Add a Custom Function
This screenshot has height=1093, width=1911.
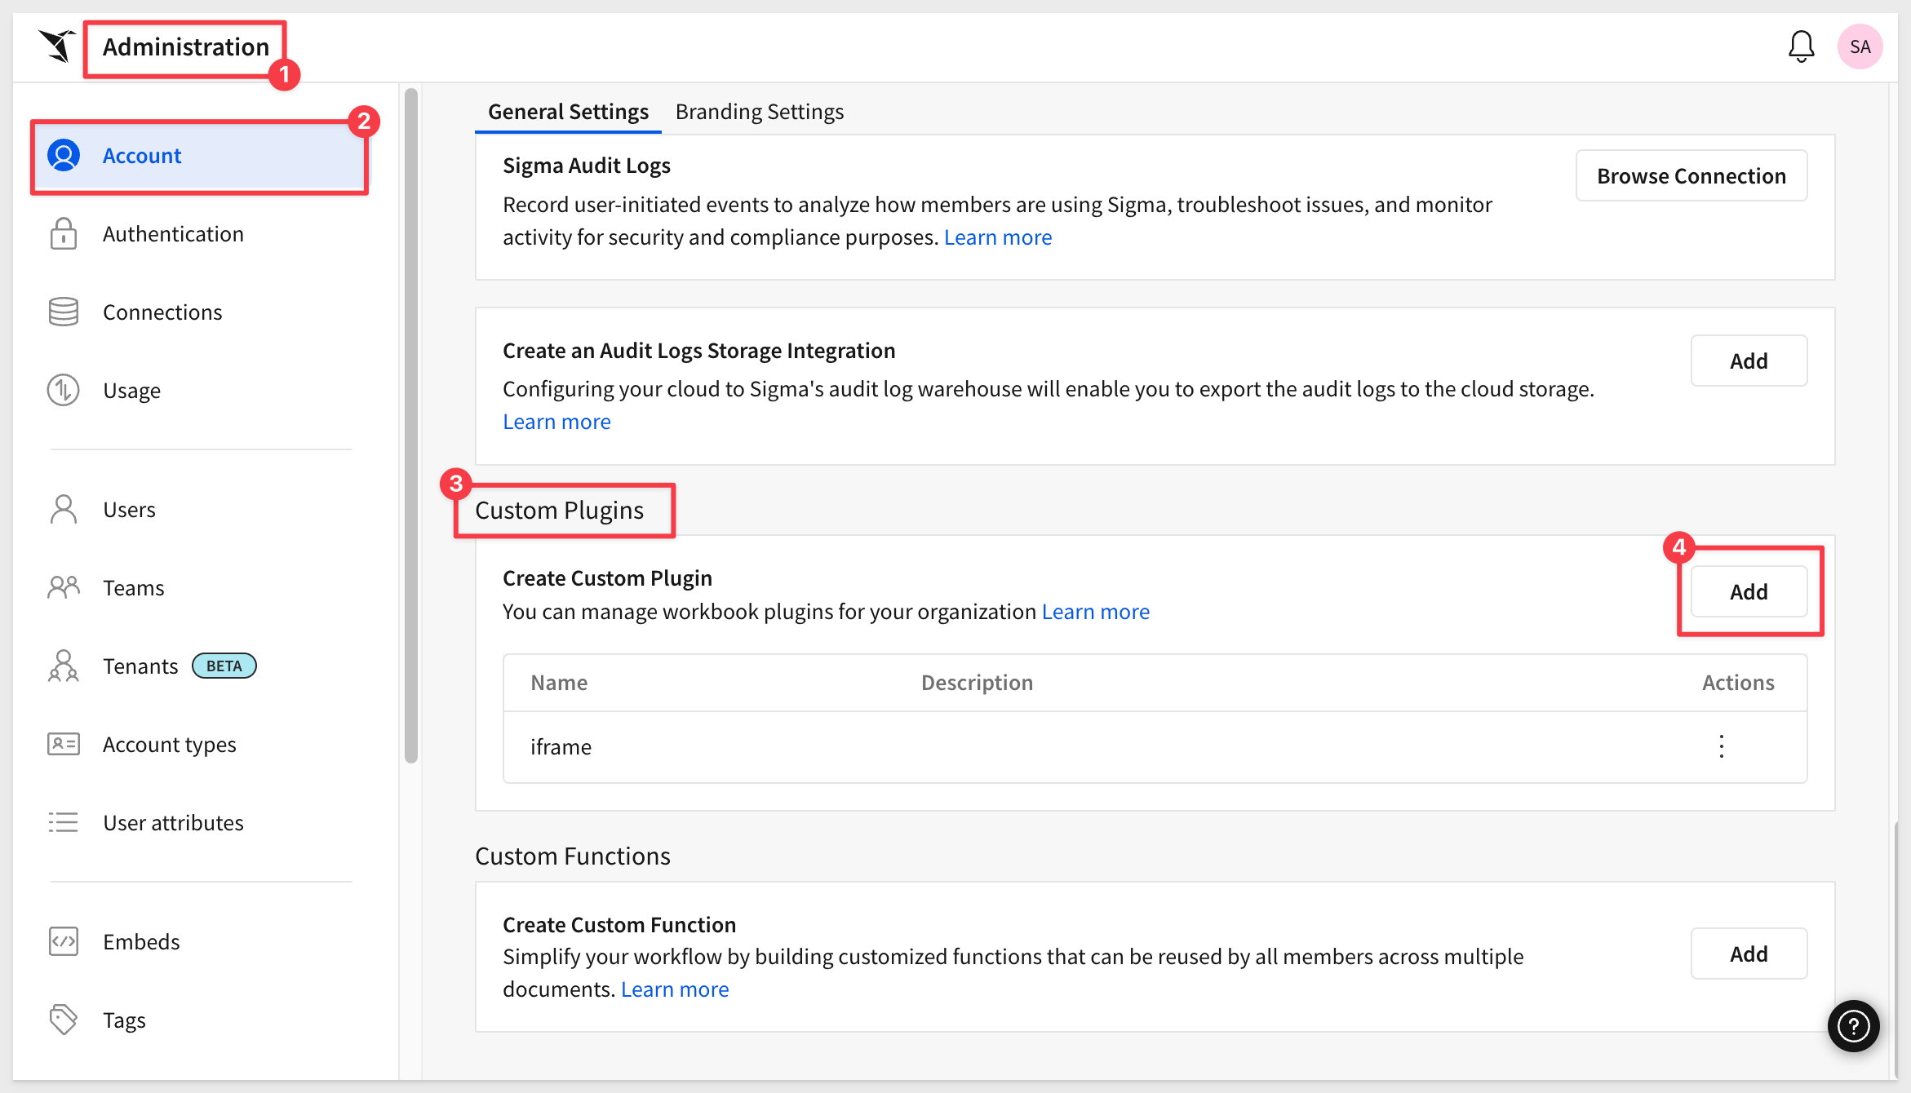pyautogui.click(x=1749, y=954)
